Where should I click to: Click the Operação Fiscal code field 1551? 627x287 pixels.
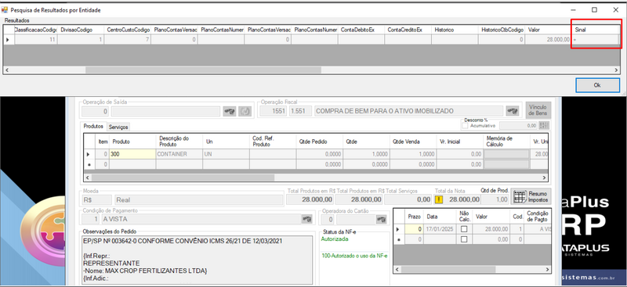(x=274, y=111)
